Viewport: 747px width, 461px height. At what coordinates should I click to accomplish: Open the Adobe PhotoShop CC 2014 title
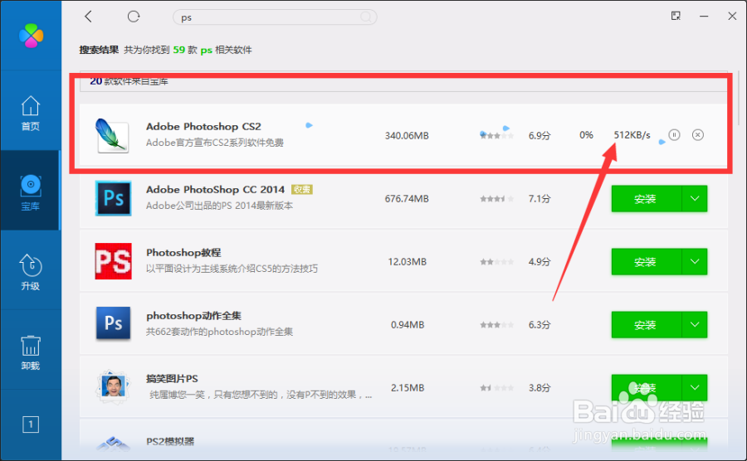215,189
